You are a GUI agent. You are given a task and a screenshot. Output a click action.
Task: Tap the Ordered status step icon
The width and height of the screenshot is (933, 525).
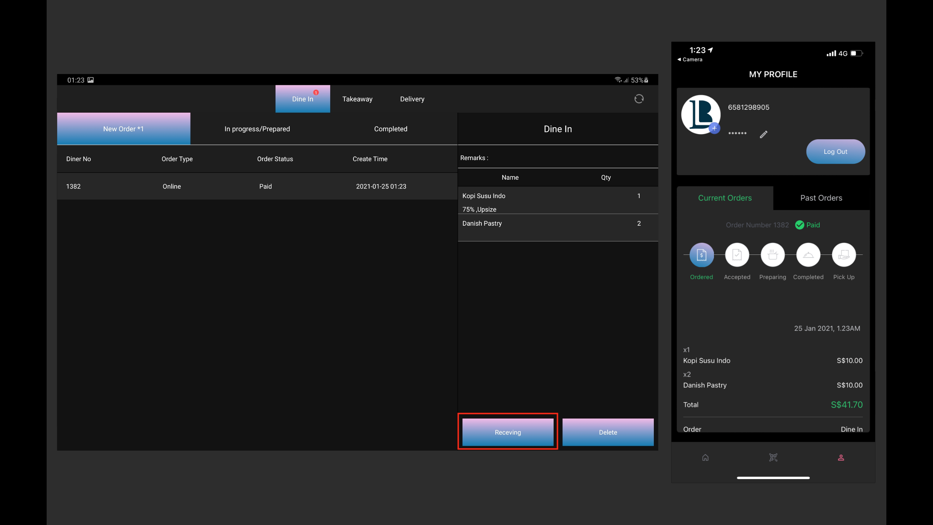(x=701, y=255)
